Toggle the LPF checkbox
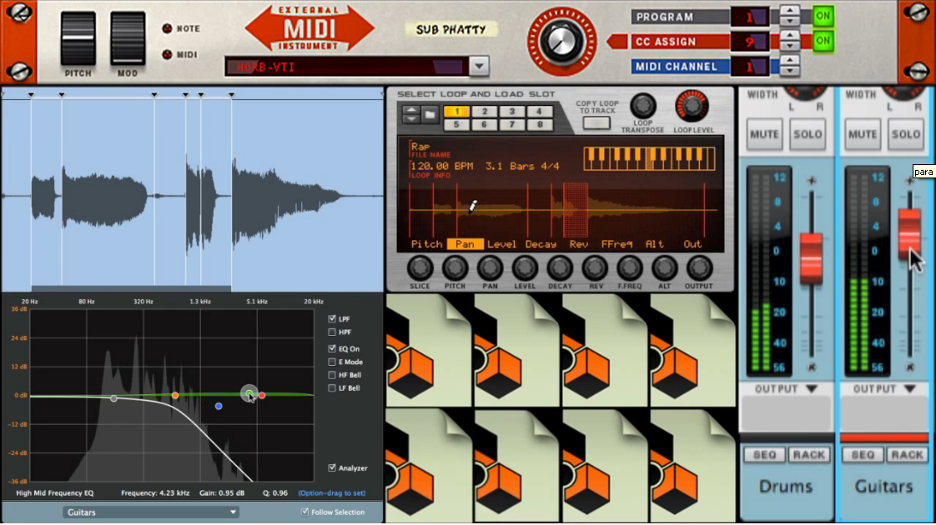Screen dimensions: 936x525 (332, 319)
